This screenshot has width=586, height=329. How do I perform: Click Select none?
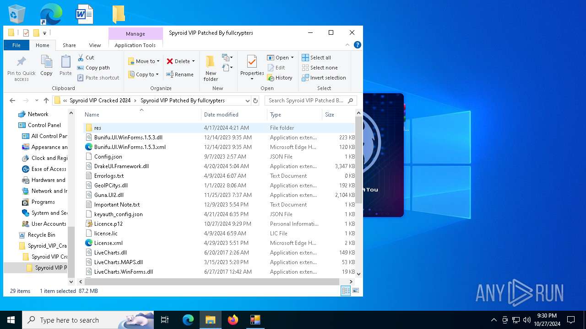click(x=320, y=68)
